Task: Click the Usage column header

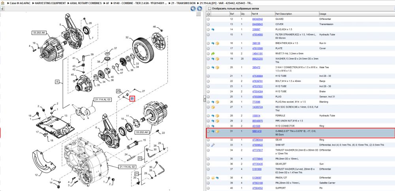Action: (x=356, y=14)
